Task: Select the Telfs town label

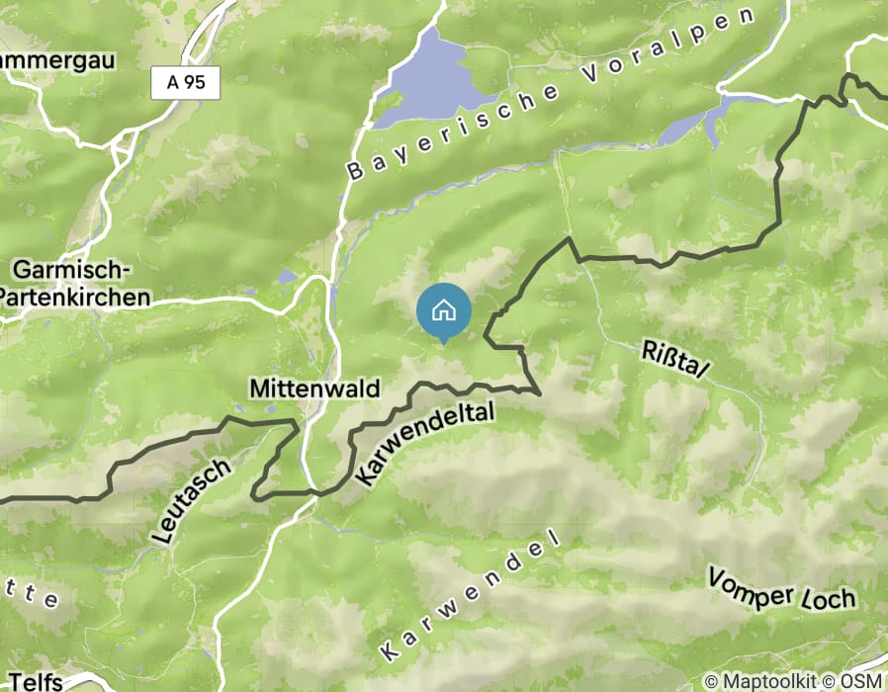Action: (x=36, y=681)
